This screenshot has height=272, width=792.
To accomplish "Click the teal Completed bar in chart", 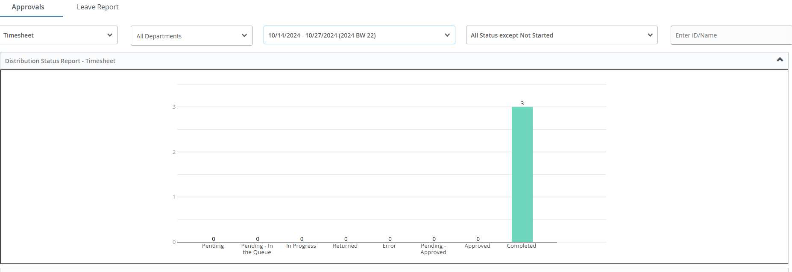I will tap(522, 174).
